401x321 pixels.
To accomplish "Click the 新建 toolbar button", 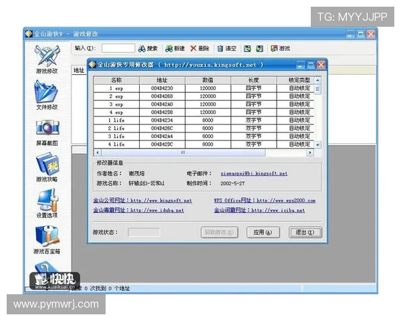I will point(175,48).
